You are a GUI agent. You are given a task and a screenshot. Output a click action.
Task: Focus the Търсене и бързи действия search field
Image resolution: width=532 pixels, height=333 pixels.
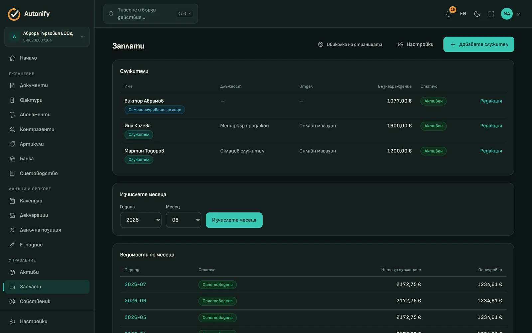coord(151,14)
